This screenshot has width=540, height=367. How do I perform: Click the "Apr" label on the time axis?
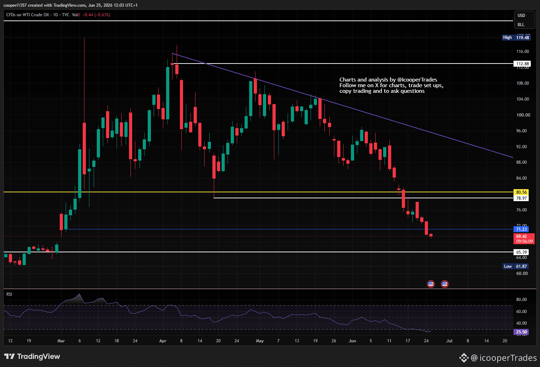(163, 341)
